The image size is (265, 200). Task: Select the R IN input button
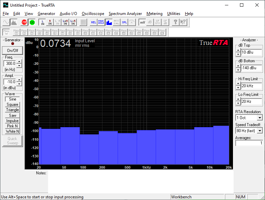click(50, 22)
